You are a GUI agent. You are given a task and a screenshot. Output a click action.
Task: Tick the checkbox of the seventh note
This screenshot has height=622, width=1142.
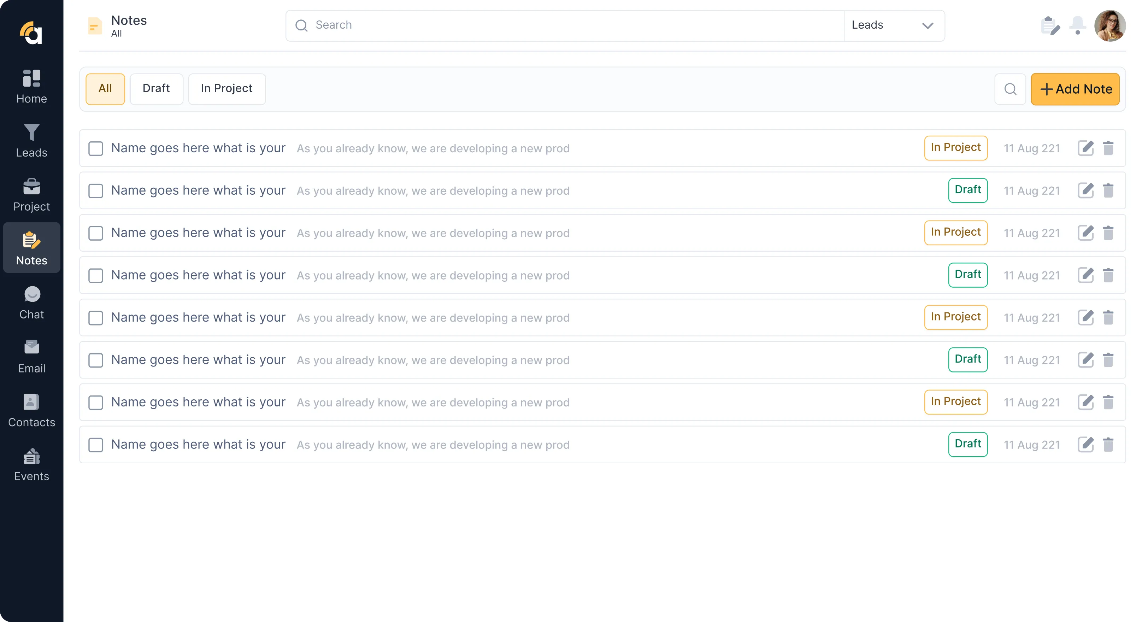96,403
